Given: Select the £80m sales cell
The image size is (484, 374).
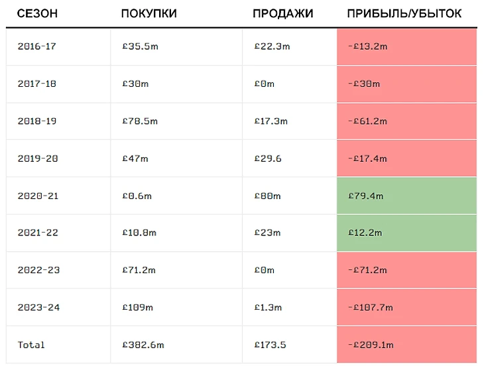Looking at the screenshot, I should point(267,196).
